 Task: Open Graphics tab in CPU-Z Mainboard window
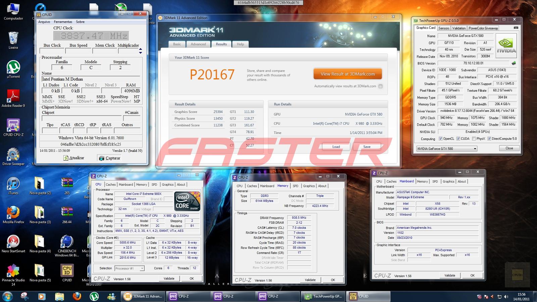(448, 181)
